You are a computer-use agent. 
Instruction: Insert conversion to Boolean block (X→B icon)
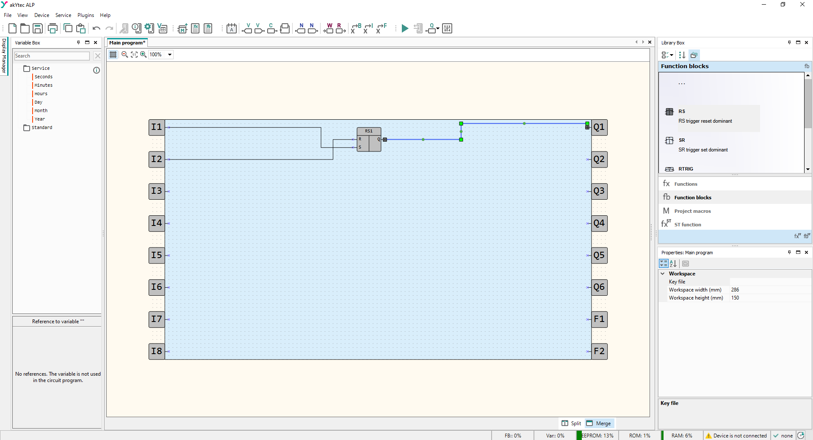[x=356, y=28]
